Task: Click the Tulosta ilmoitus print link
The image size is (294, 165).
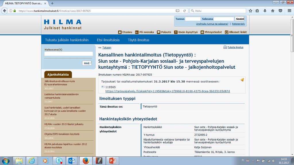Action: [235, 47]
